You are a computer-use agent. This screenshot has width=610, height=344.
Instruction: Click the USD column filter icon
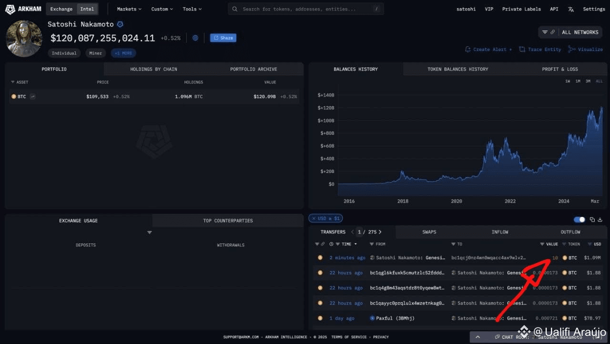coord(590,244)
